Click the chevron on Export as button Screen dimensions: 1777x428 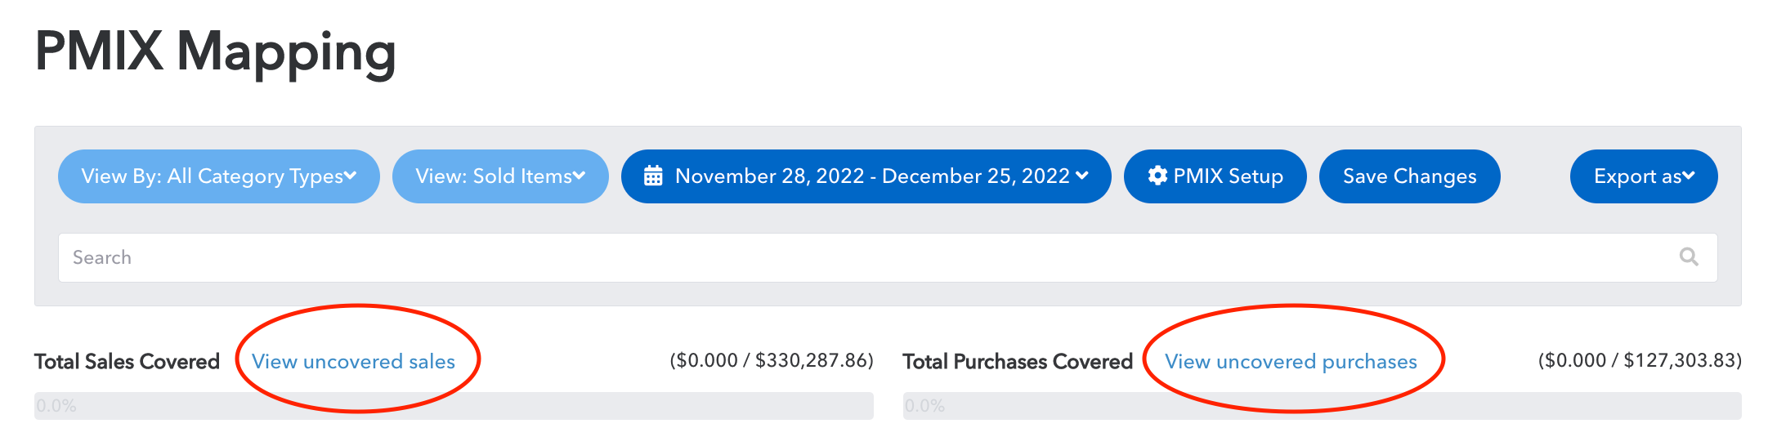[x=1689, y=176]
